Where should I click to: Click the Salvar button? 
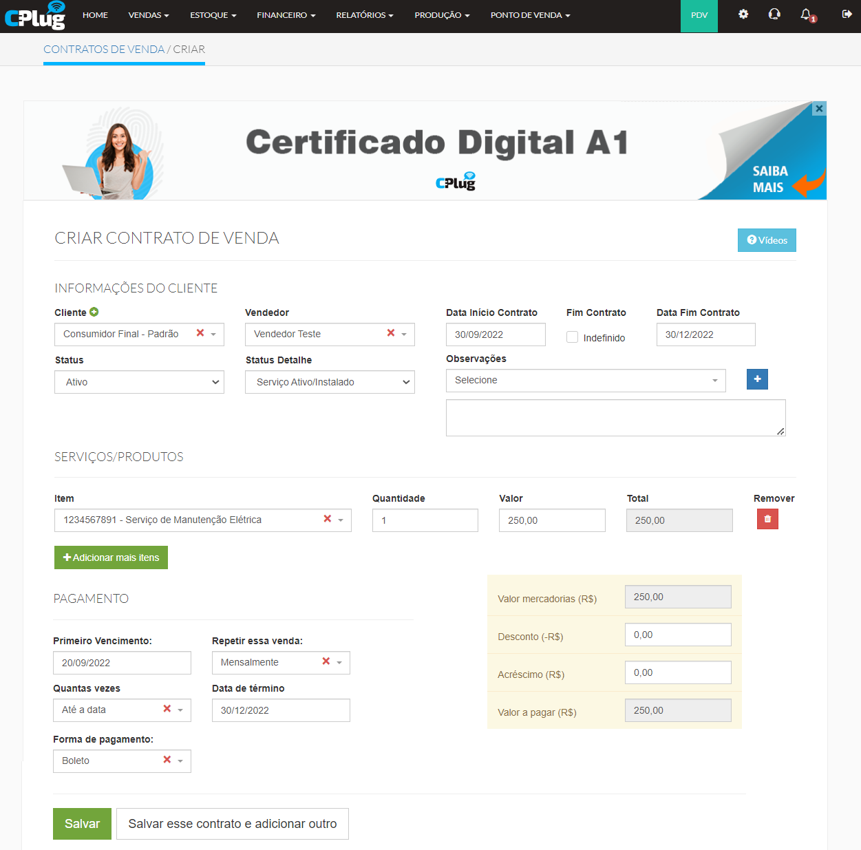pyautogui.click(x=82, y=824)
